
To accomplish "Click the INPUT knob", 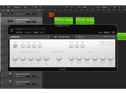I will (15, 46).
